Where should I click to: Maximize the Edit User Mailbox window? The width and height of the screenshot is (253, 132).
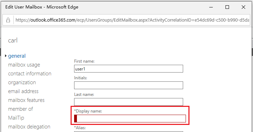pos(227,7)
